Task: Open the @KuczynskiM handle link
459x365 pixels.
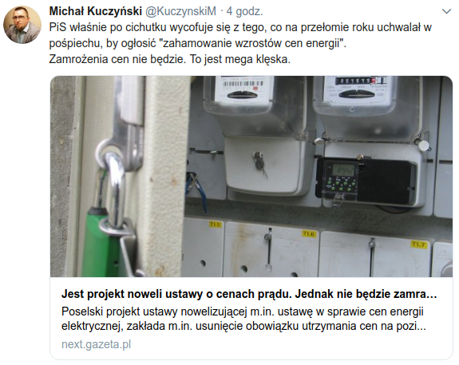Action: click(x=180, y=11)
